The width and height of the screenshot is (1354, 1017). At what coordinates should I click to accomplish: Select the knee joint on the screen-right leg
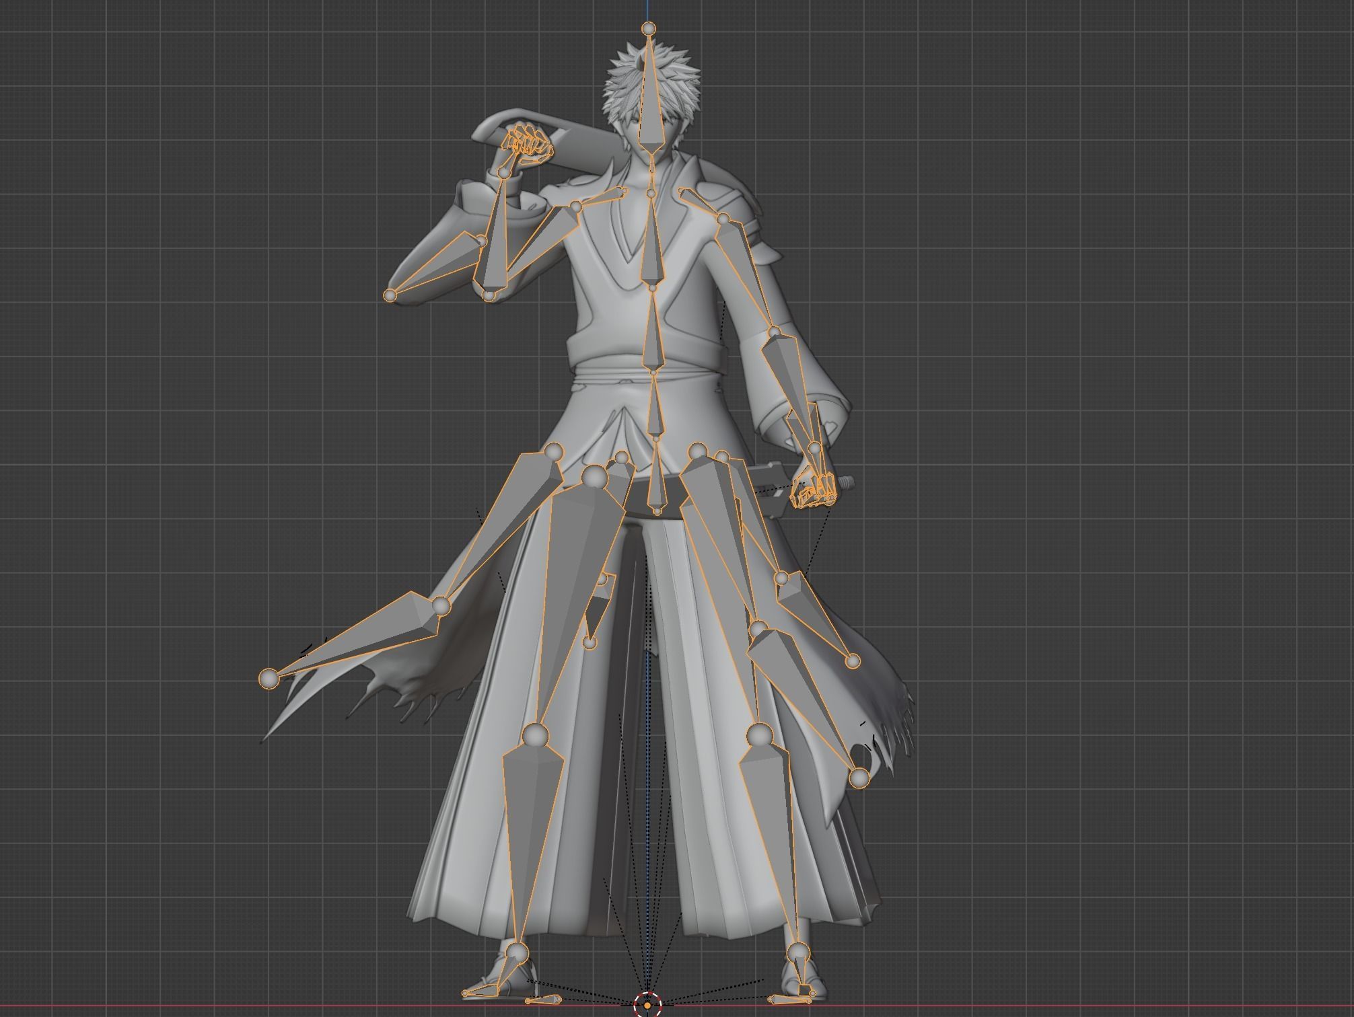(x=759, y=735)
